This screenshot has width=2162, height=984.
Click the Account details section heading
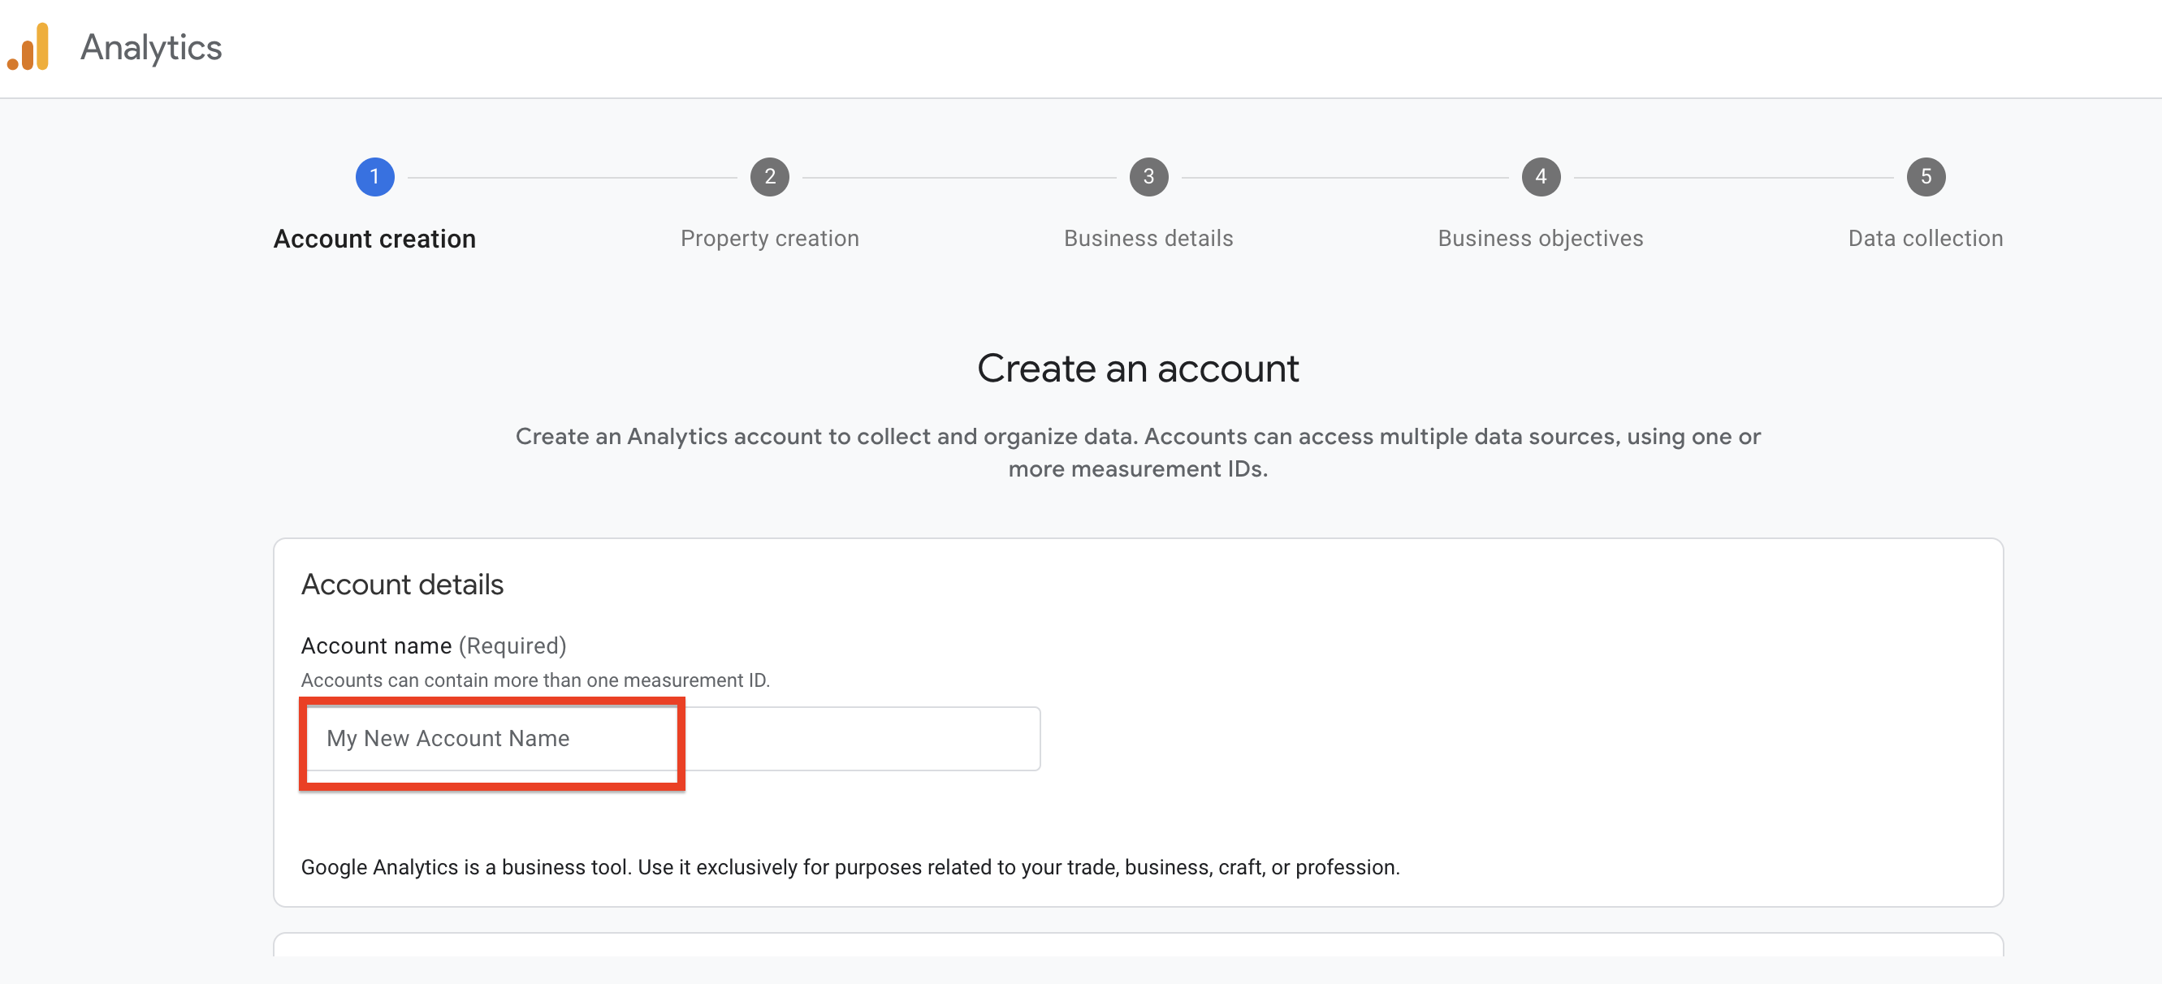point(402,585)
